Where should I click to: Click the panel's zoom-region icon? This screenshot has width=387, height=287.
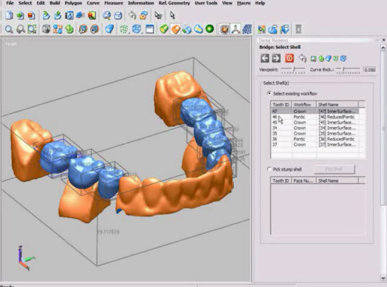click(314, 59)
